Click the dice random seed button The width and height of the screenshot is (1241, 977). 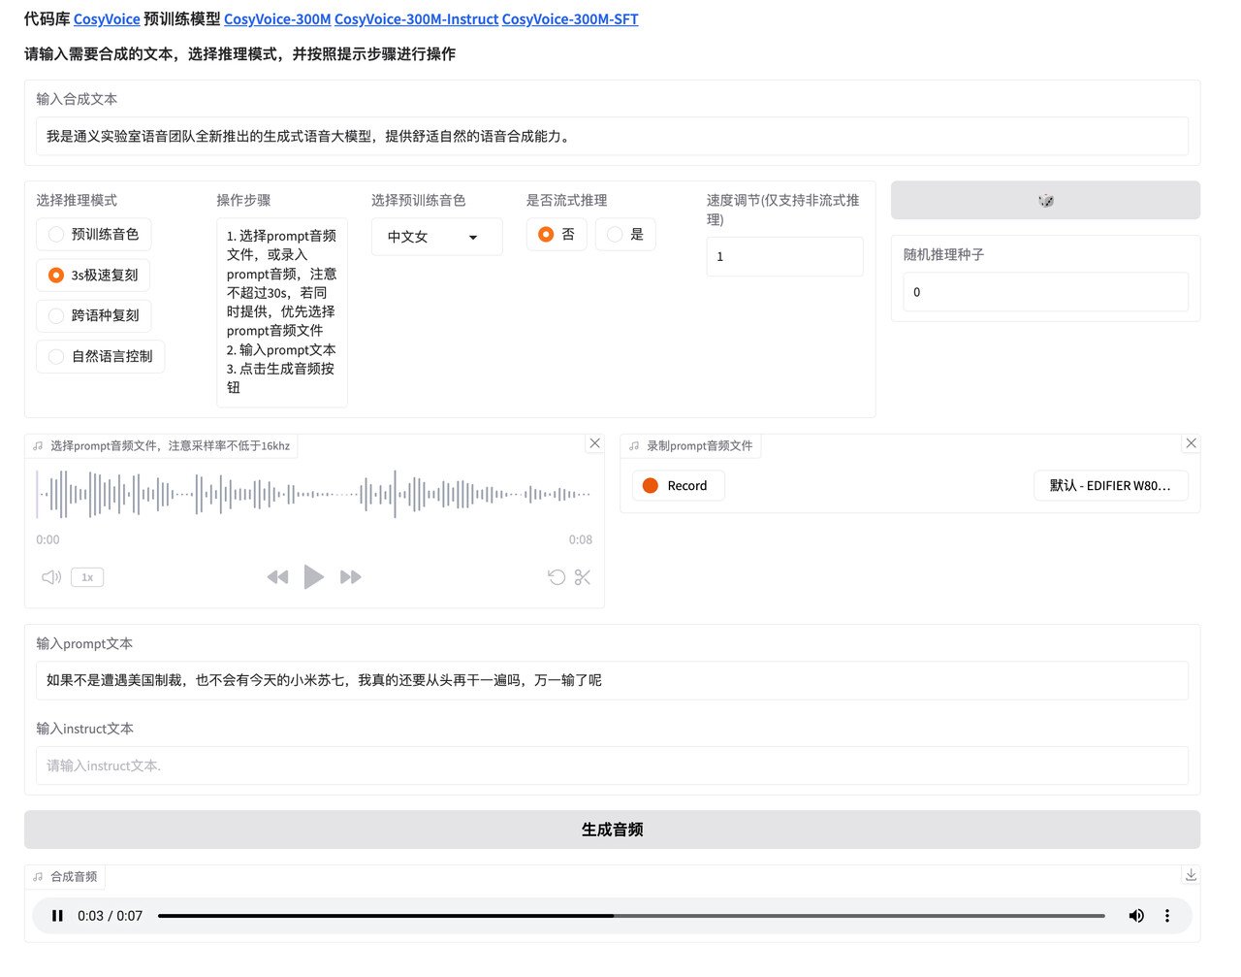pos(1044,201)
